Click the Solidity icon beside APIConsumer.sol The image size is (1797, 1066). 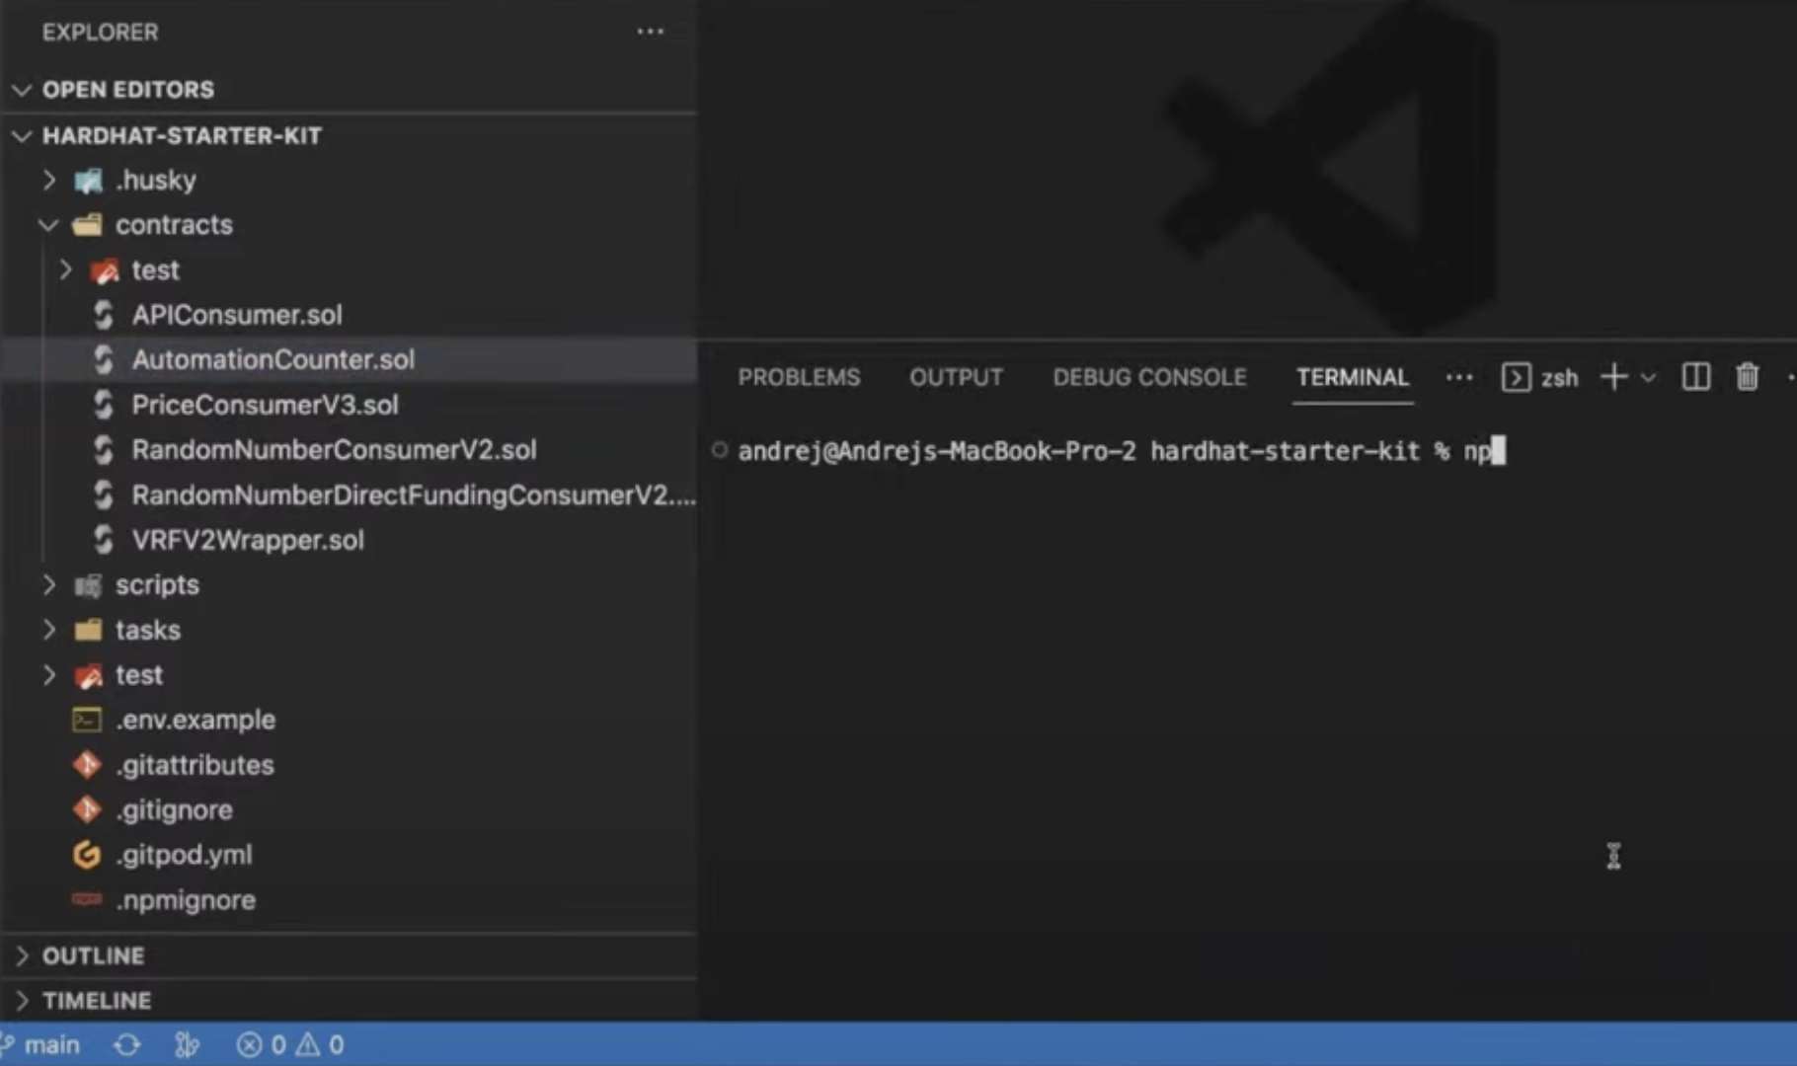click(x=104, y=315)
